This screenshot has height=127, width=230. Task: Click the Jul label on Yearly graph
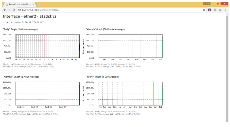pos(125,107)
